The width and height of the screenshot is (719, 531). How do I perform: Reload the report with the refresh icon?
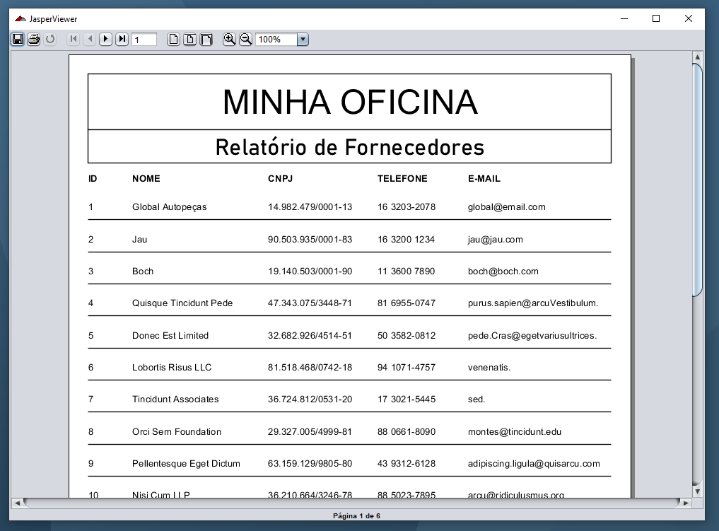tap(50, 40)
